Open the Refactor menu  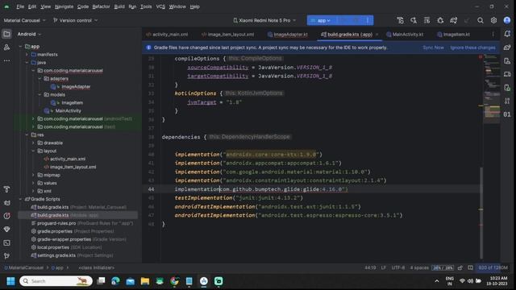(x=101, y=6)
